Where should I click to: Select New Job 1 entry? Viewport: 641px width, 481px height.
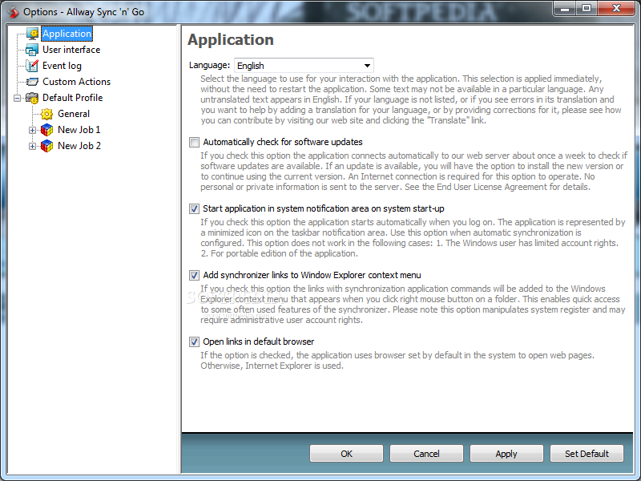pos(79,130)
